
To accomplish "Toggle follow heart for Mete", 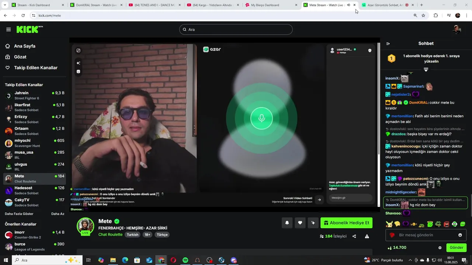I will point(300,223).
